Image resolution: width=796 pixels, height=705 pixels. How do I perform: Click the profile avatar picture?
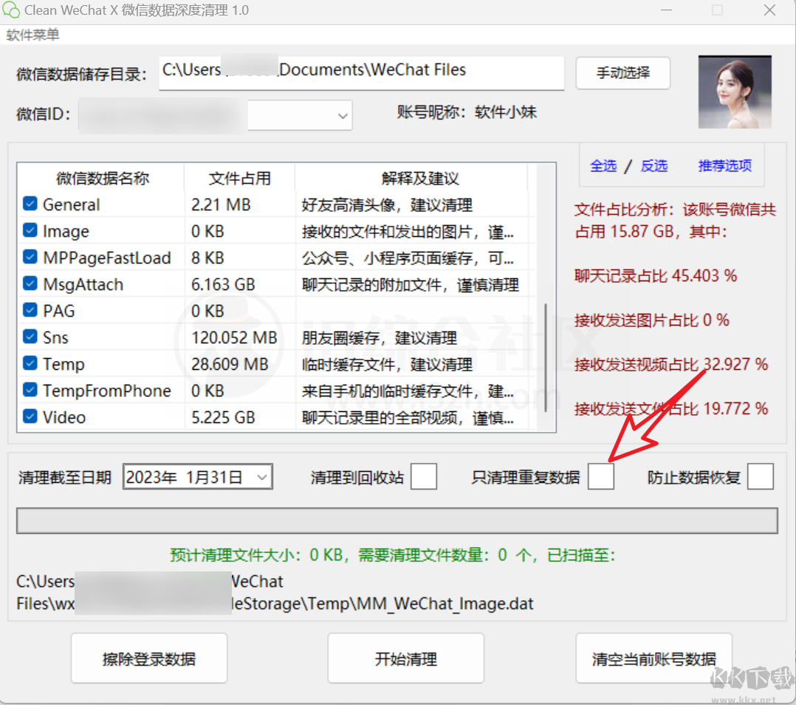tap(734, 92)
